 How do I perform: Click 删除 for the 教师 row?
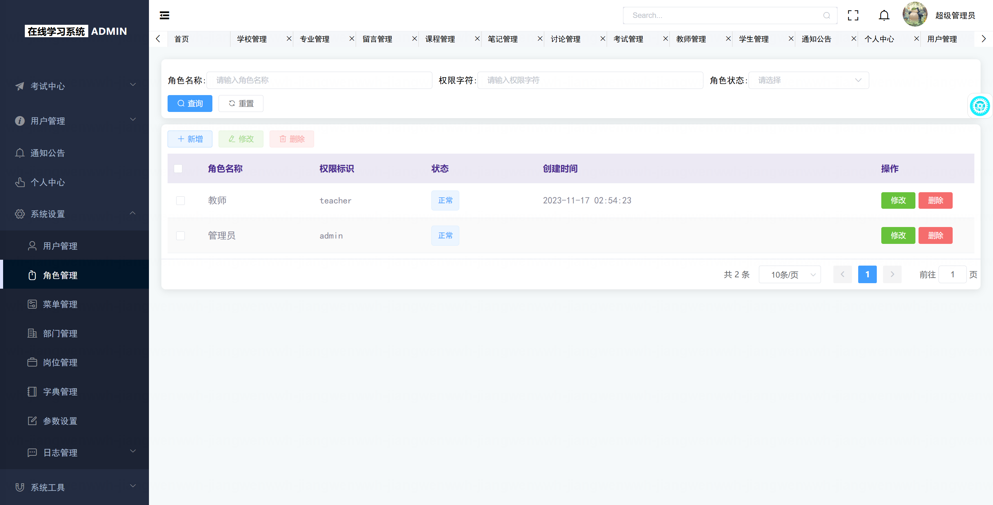click(935, 201)
